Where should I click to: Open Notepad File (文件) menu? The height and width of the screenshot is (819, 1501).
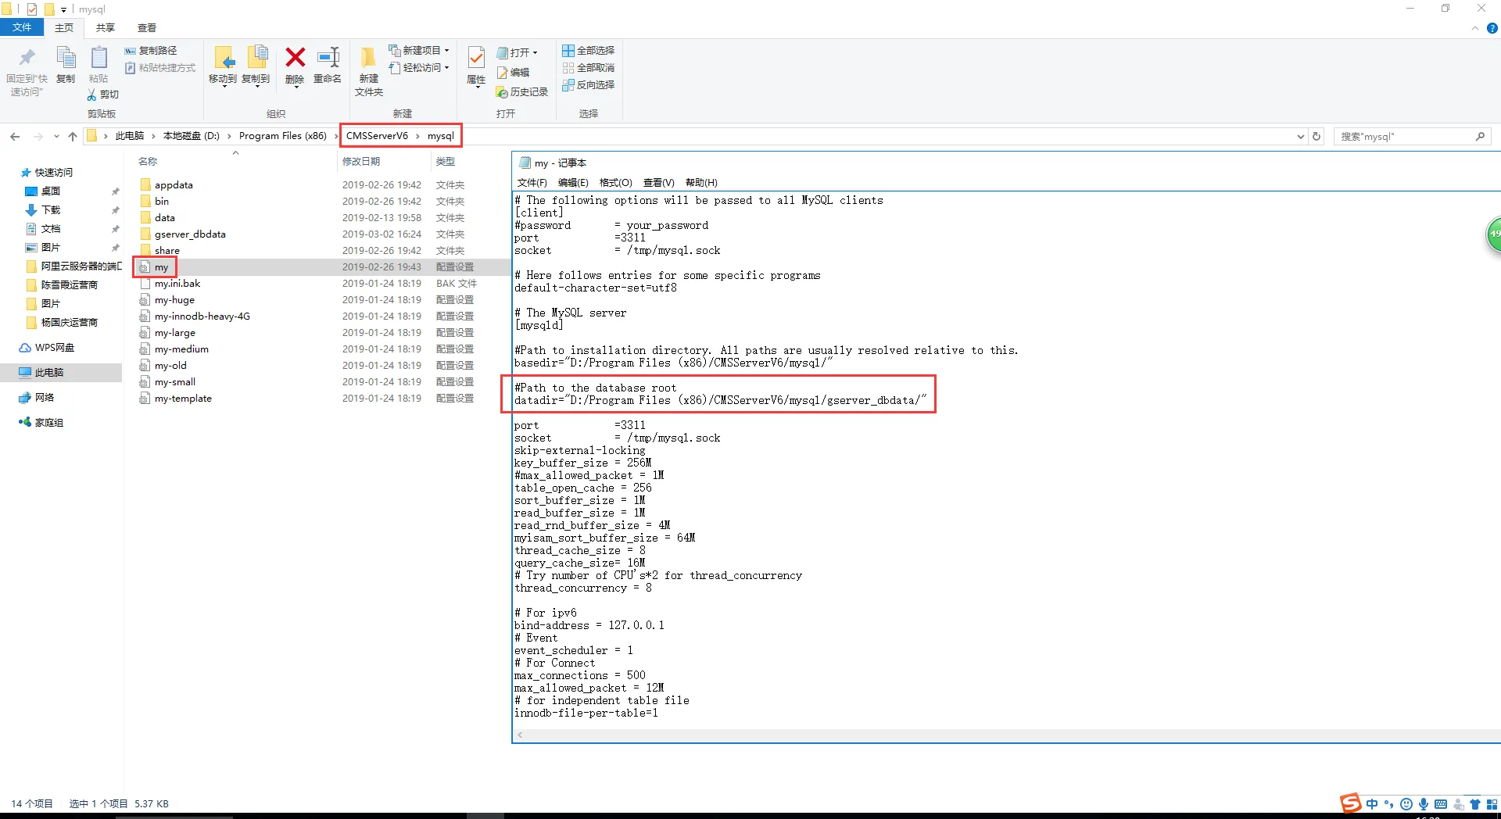coord(532,183)
